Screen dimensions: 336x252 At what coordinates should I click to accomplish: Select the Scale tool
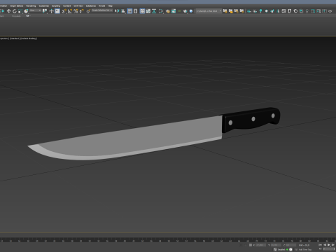pos(20,11)
